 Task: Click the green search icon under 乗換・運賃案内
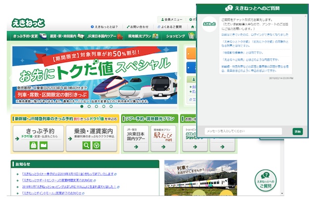coord(86,145)
